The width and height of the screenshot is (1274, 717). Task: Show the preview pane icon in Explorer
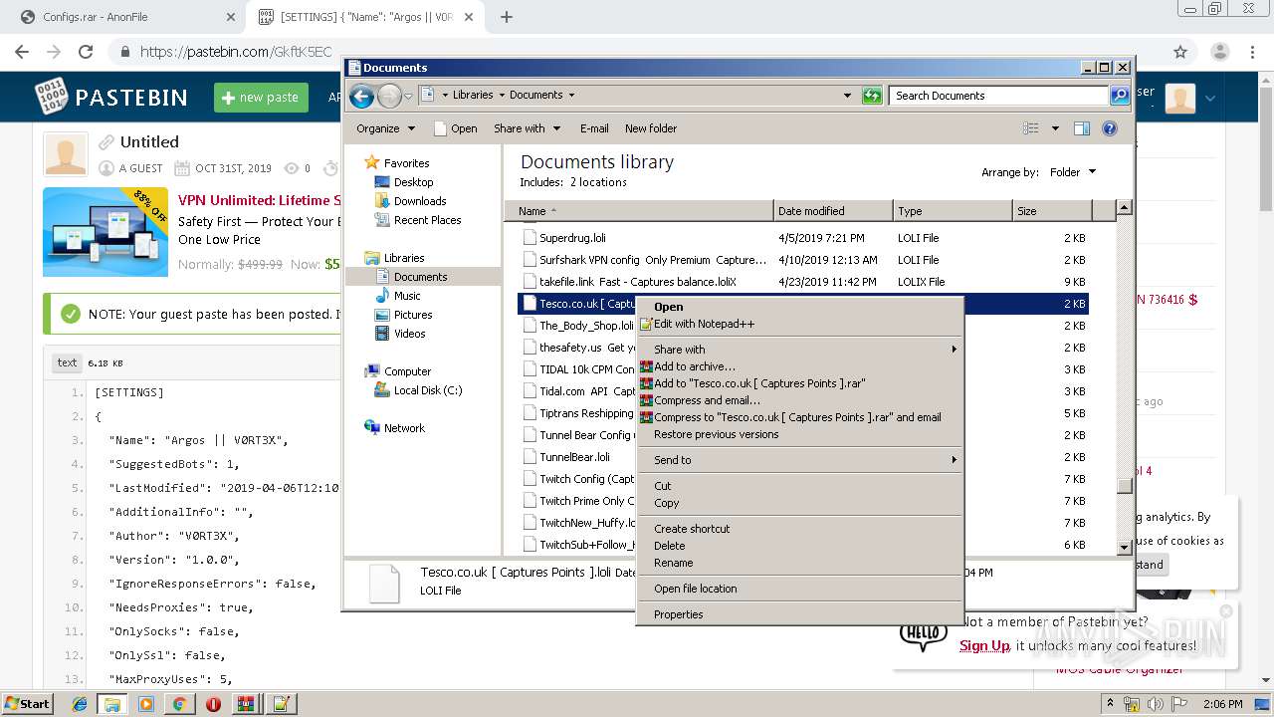1082,128
